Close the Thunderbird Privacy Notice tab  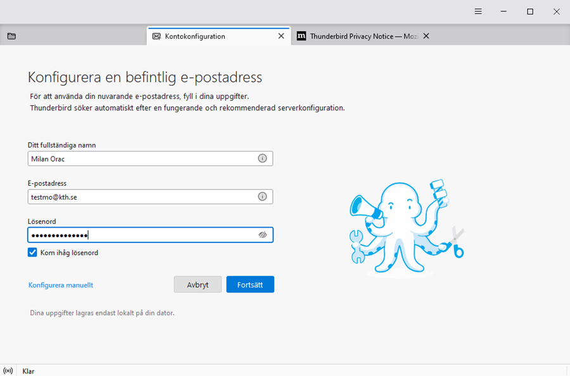click(x=426, y=36)
